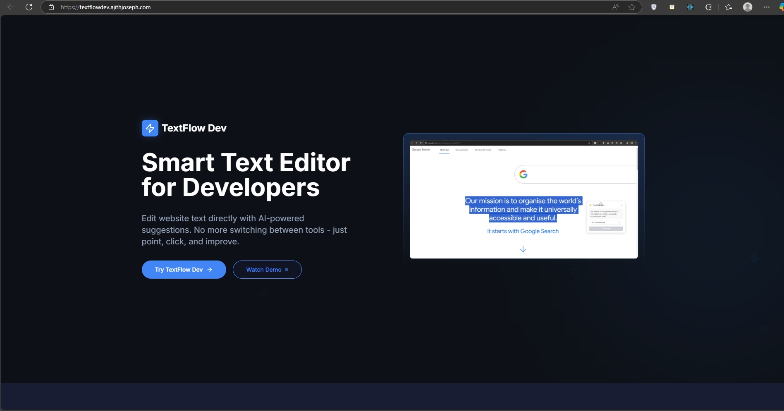Screen dimensions: 784x411
Task: Click the down arrow in the preview
Action: 523,249
